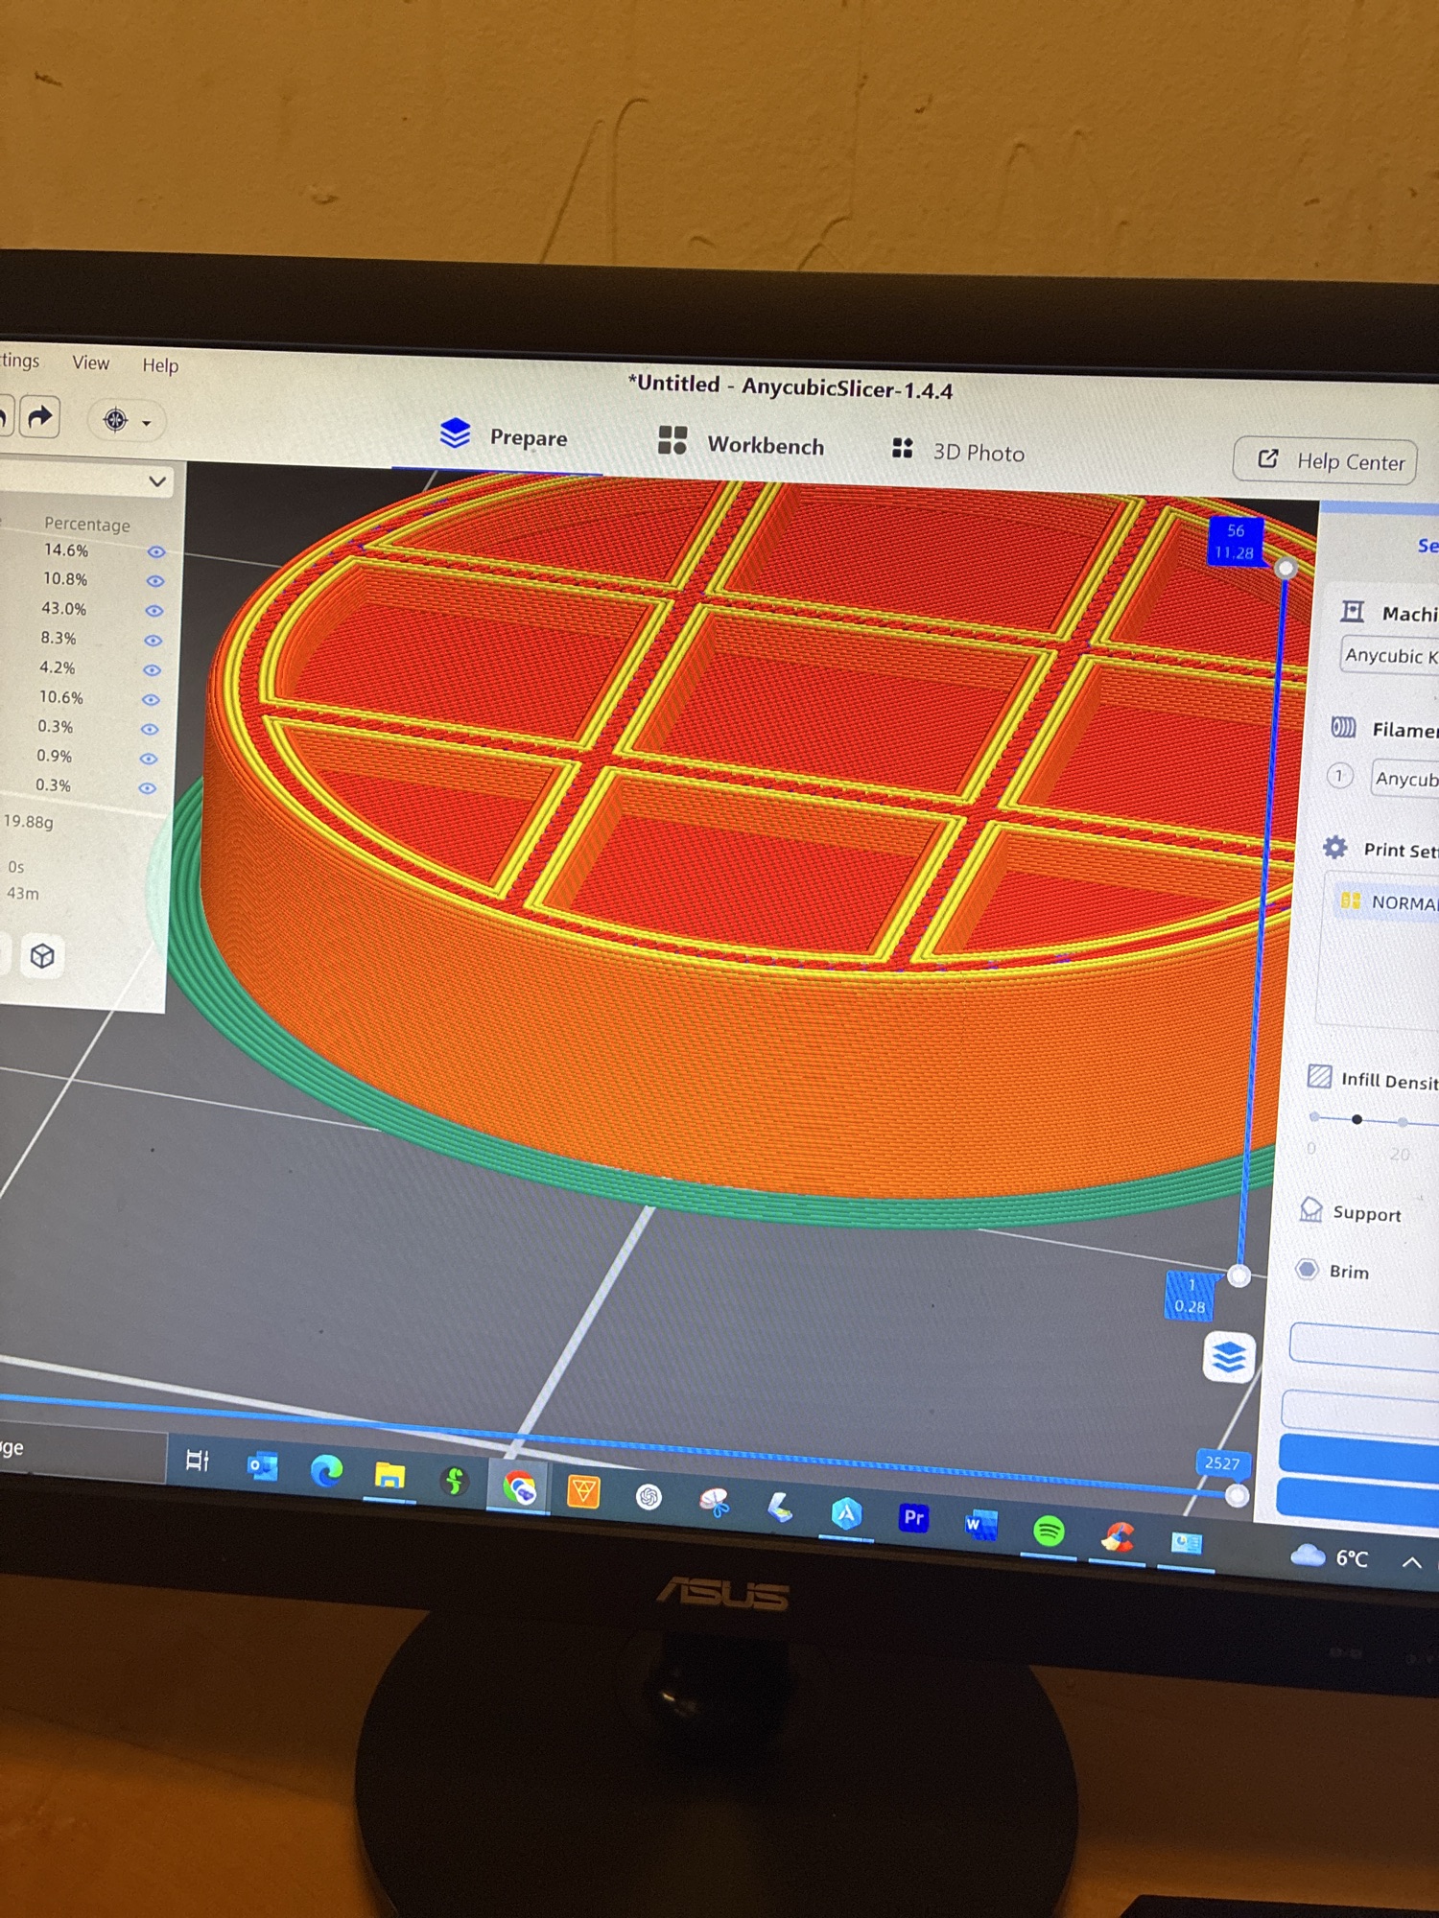The image size is (1439, 1918).
Task: Click the Infill Density hatch icon
Action: pyautogui.click(x=1319, y=1077)
